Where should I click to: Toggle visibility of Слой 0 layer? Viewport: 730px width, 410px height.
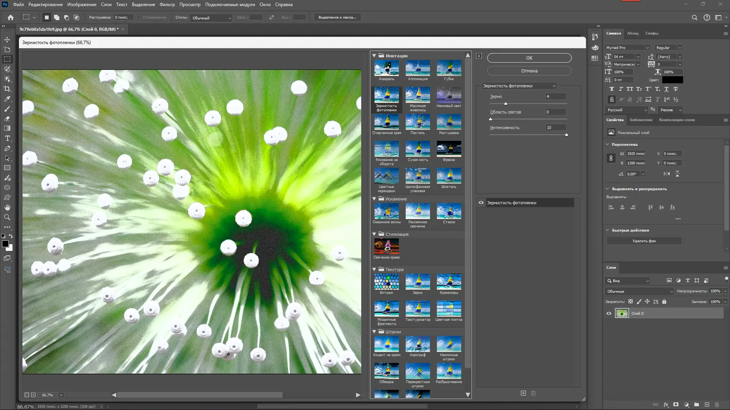pyautogui.click(x=609, y=314)
